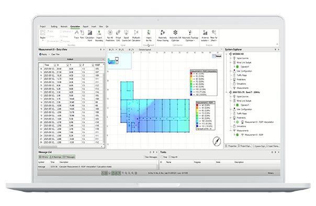Image resolution: width=316 pixels, height=206 pixels.
Task: Click the Replay icon in Data View
Action: pyautogui.click(x=40, y=54)
